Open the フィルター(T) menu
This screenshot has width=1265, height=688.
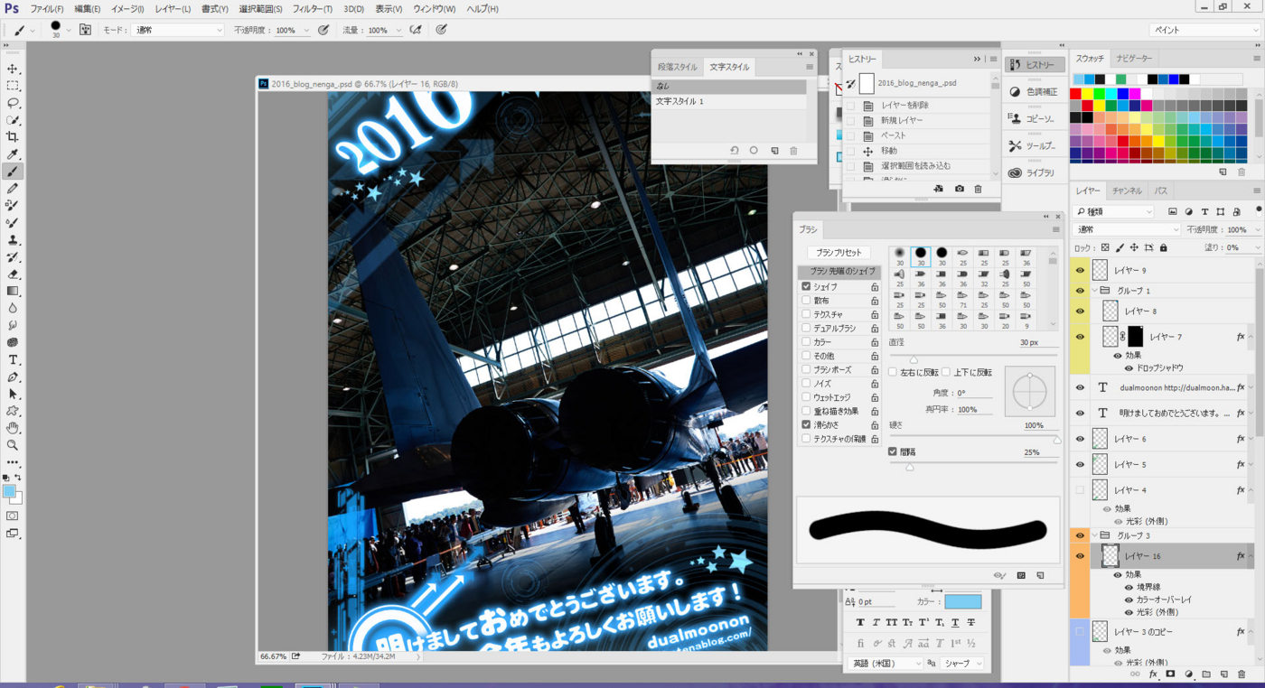point(313,9)
